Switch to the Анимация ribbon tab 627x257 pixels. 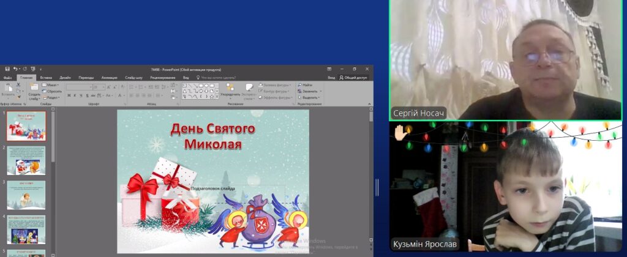point(109,78)
